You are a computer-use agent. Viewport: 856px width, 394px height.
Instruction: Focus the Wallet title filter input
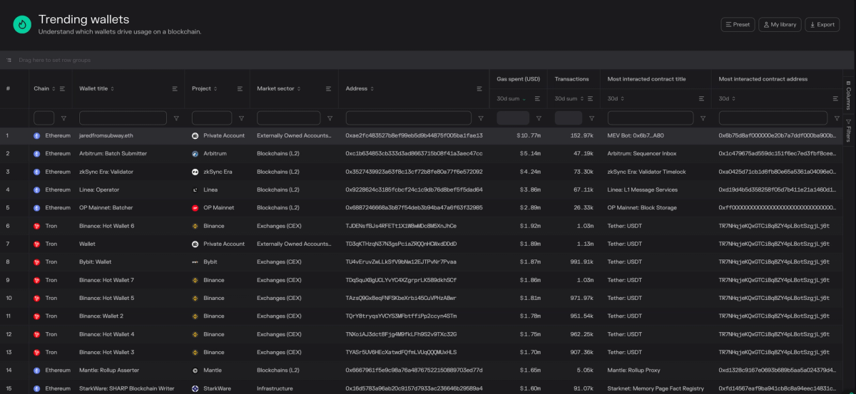coord(123,118)
